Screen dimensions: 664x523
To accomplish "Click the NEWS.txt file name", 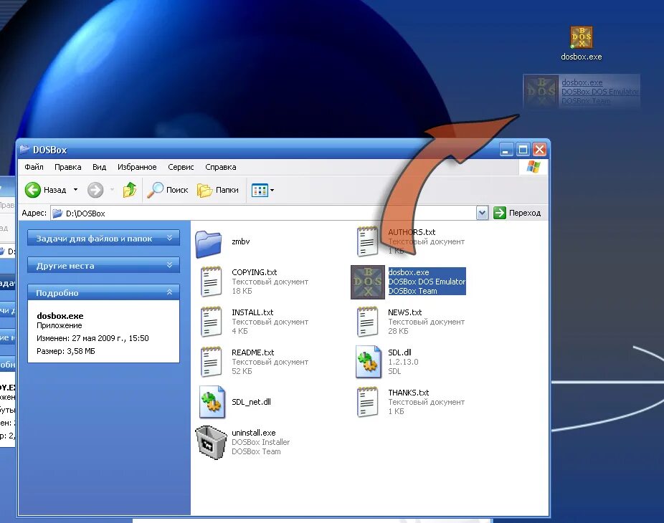I will click(405, 312).
